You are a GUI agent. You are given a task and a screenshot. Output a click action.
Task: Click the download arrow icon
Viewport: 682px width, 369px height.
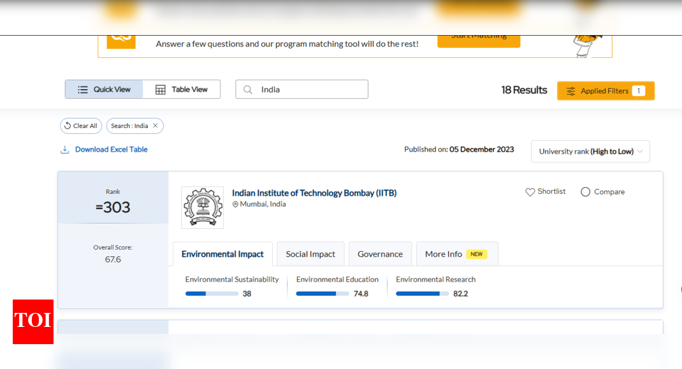(x=65, y=150)
